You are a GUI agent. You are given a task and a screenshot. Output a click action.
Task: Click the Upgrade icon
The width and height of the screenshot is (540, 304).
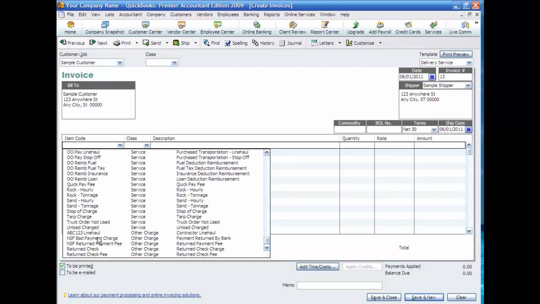[x=356, y=28]
